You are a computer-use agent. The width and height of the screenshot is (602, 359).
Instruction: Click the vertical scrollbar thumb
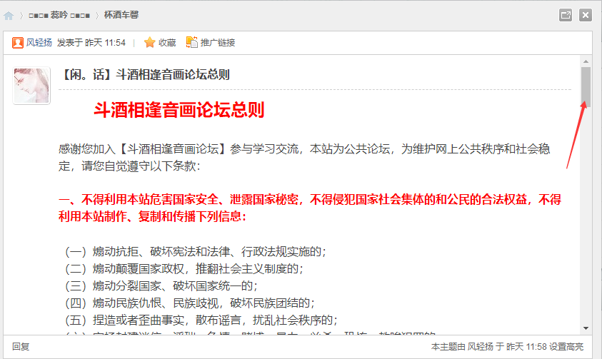pyautogui.click(x=586, y=87)
